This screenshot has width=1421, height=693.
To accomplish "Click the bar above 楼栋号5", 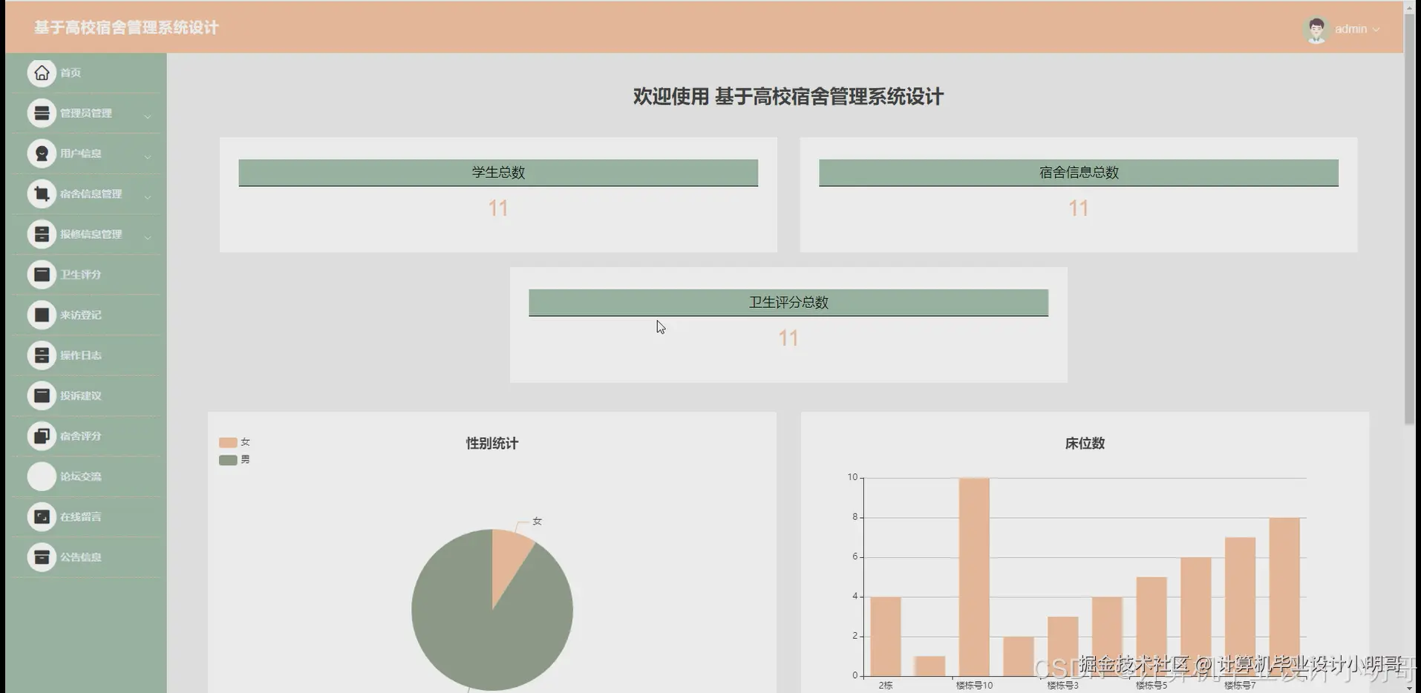I will tap(1151, 626).
